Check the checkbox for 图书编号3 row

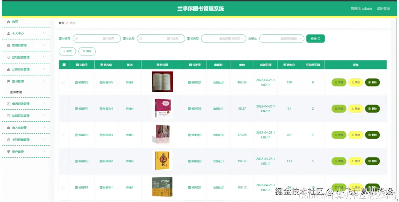pyautogui.click(x=64, y=135)
